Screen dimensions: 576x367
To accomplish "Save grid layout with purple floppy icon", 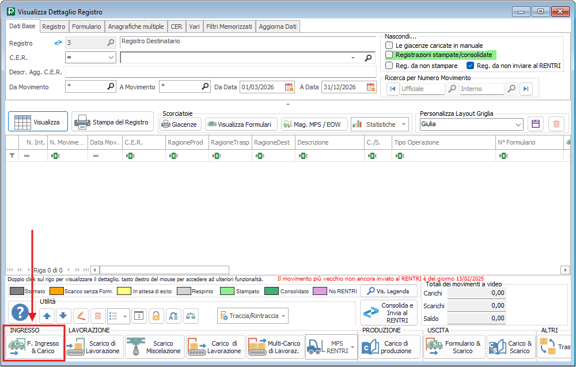I will [536, 124].
